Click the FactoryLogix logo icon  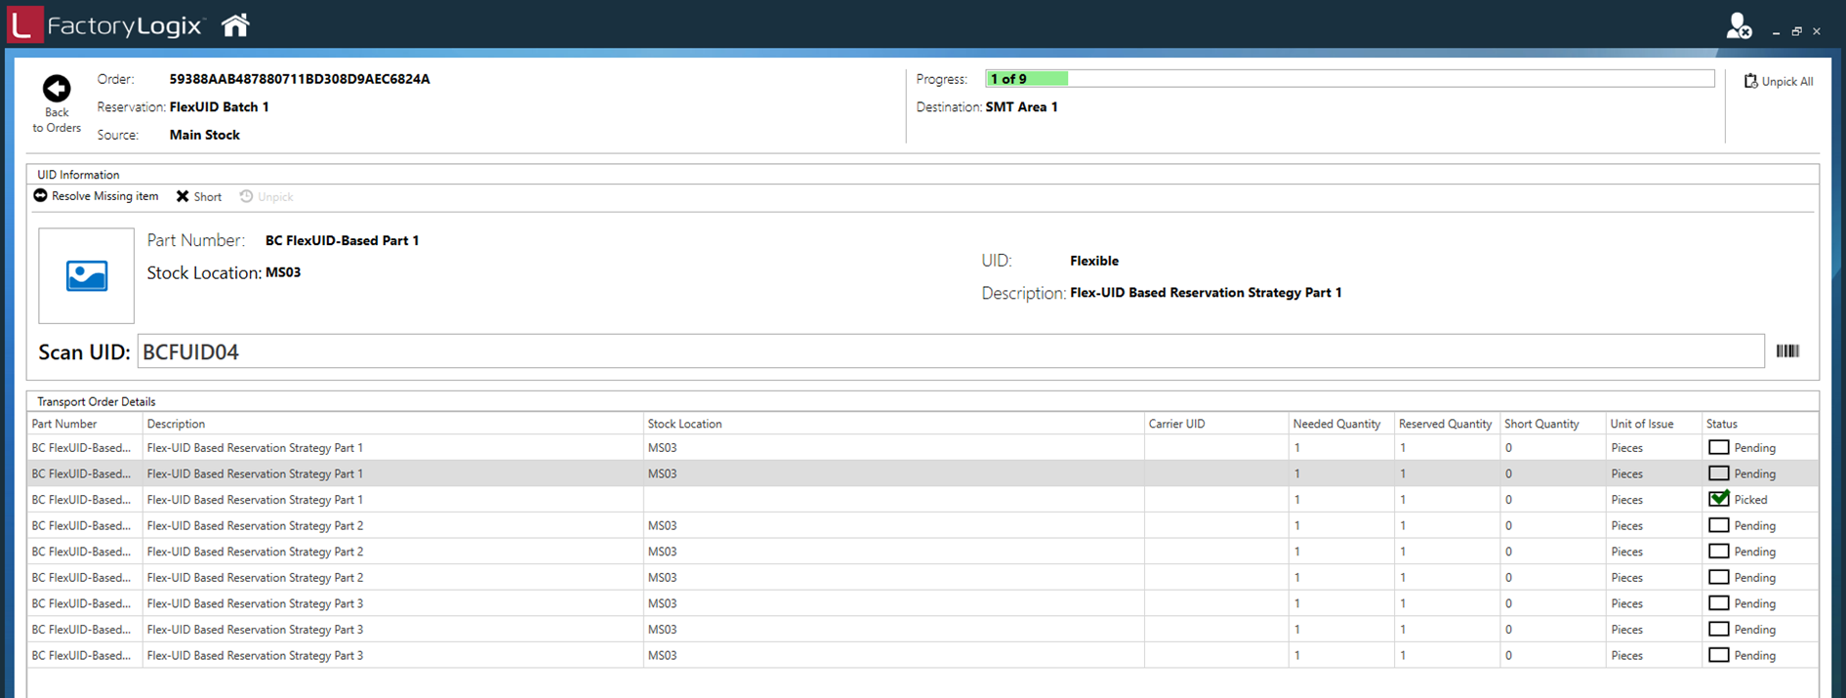click(x=24, y=25)
